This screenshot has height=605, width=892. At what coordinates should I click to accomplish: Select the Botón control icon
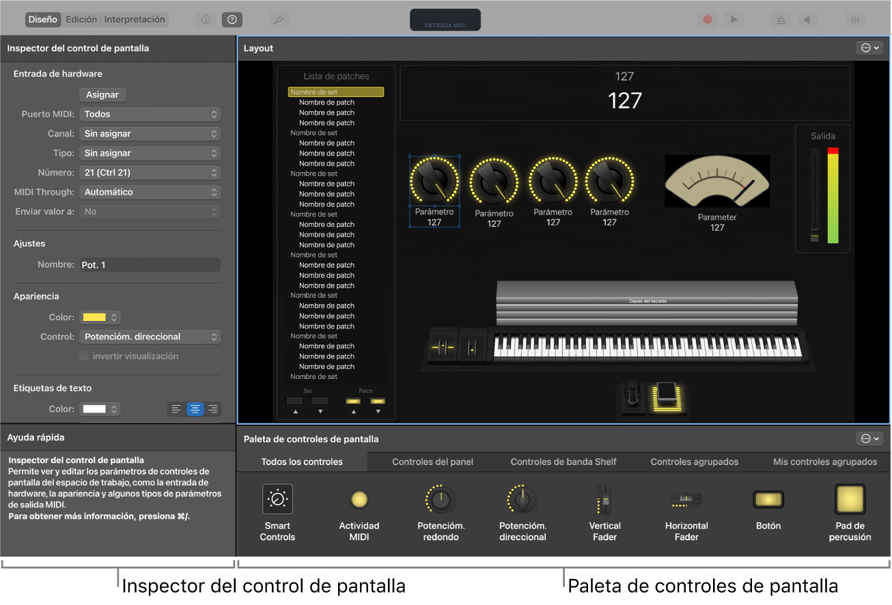[768, 498]
